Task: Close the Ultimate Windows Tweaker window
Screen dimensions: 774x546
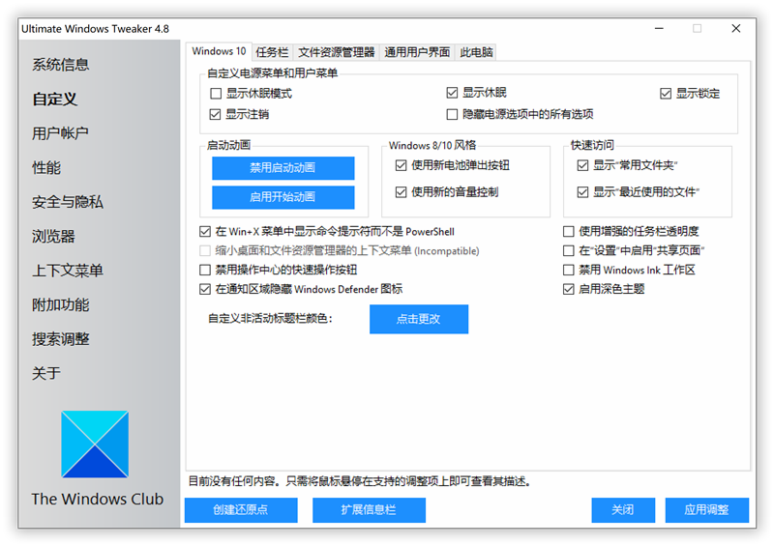Action: point(736,29)
